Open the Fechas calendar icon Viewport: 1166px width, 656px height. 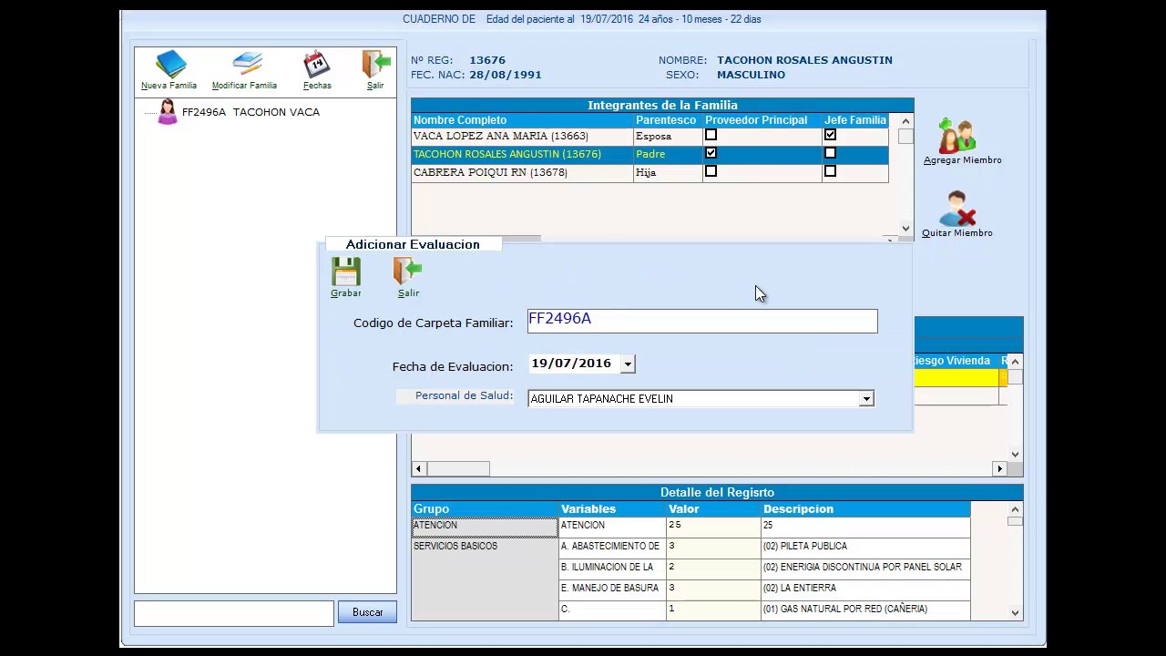coord(316,65)
